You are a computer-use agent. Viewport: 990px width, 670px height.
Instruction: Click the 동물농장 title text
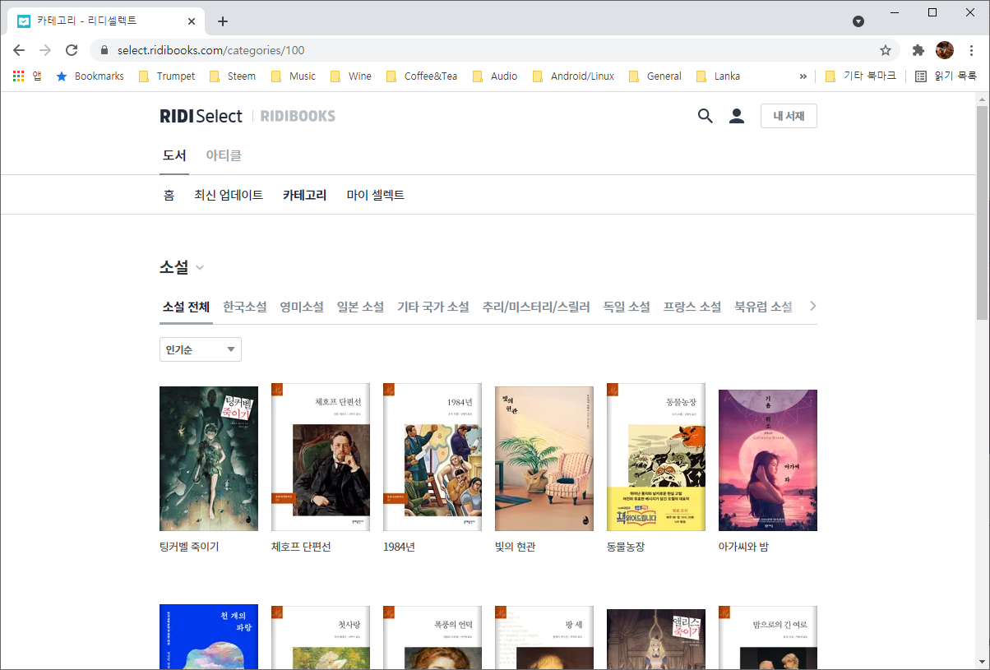point(626,547)
